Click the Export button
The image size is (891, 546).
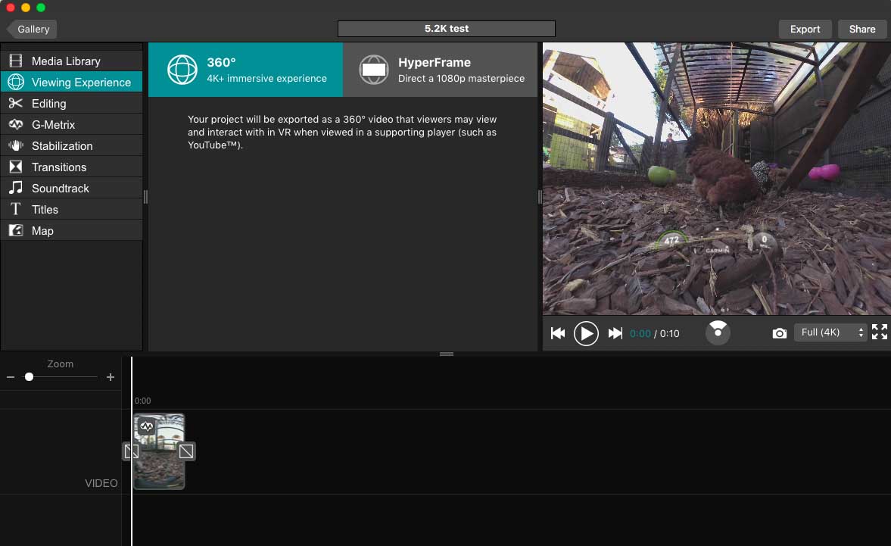[805, 29]
